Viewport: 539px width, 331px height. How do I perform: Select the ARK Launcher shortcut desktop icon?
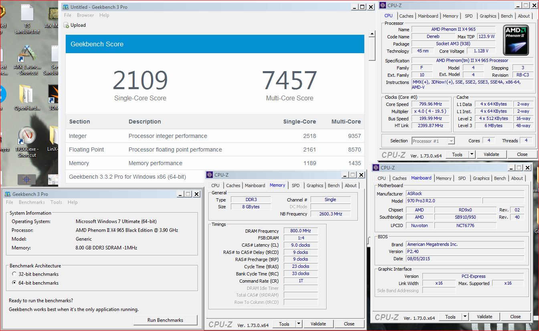[x=27, y=60]
